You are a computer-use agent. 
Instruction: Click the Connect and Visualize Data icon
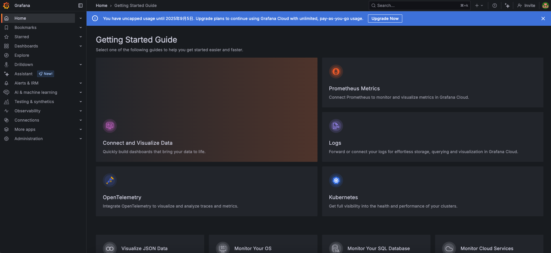[110, 126]
